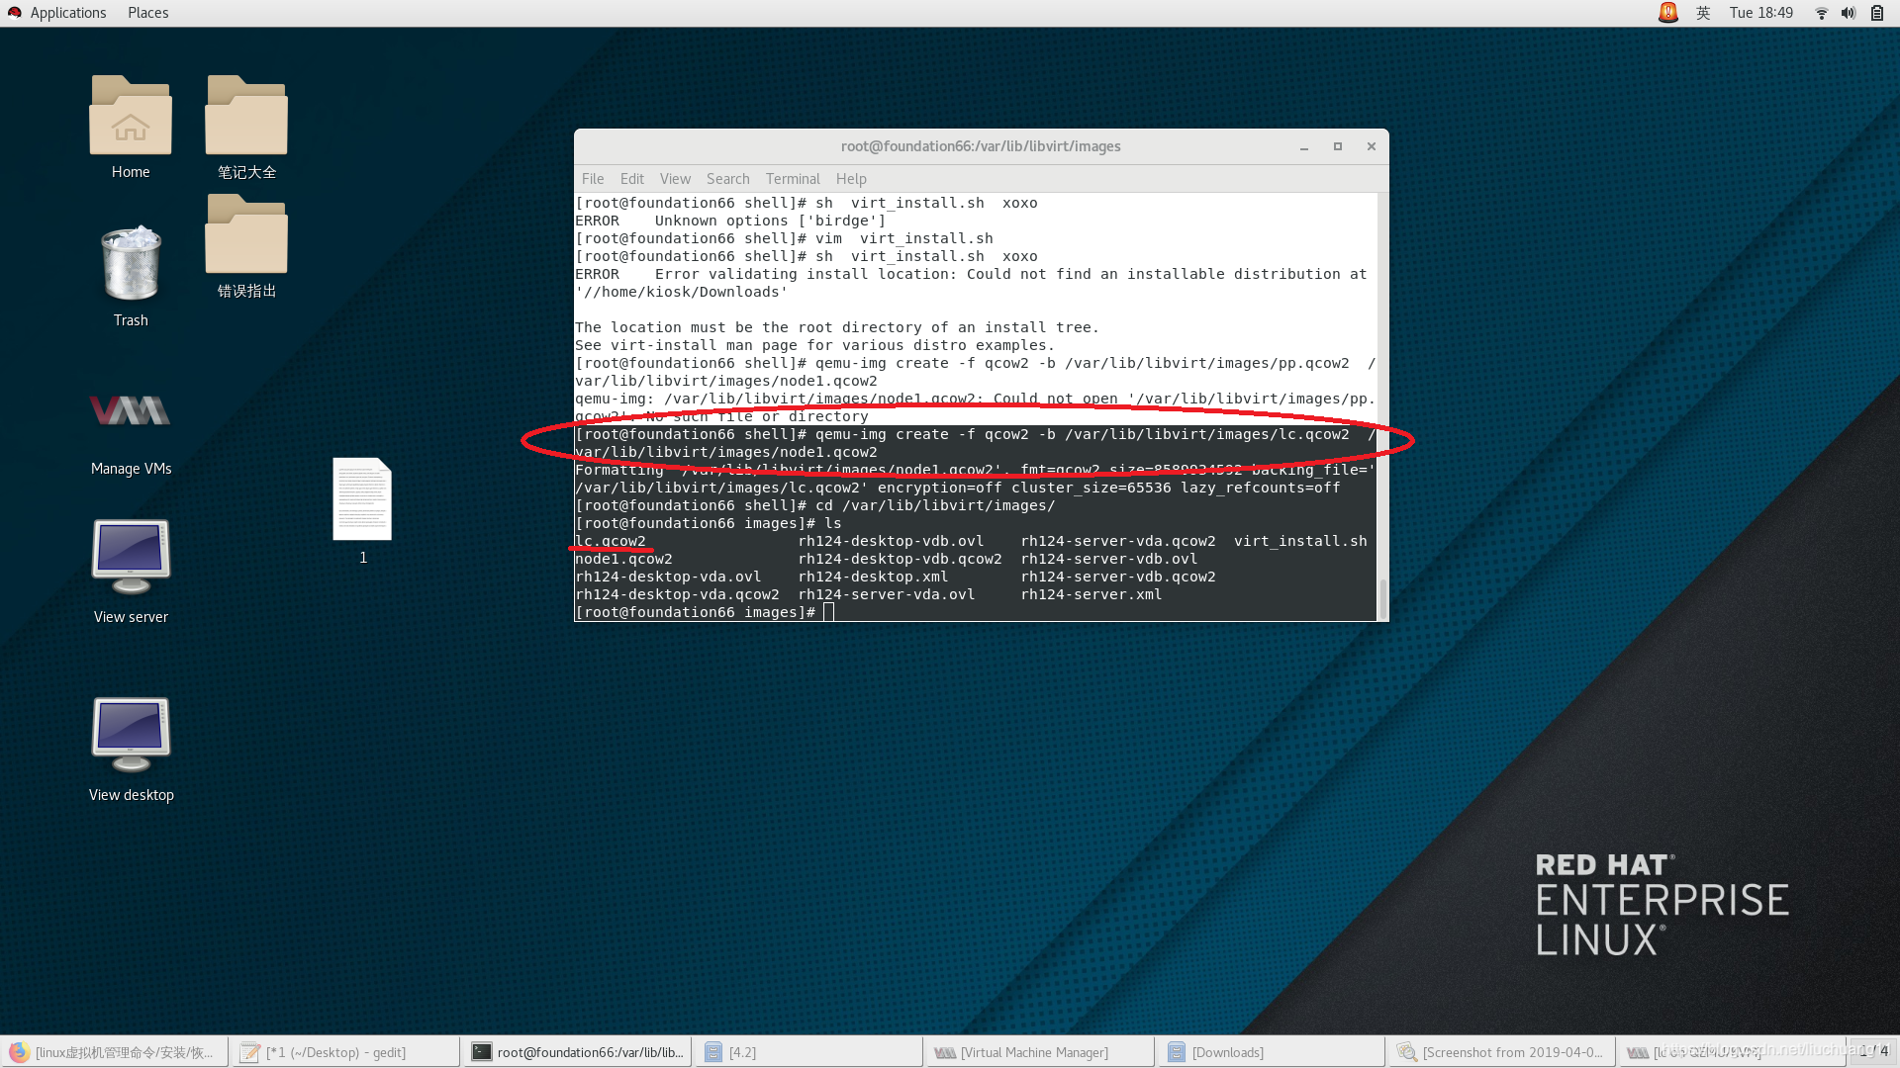Switch to [4.2] taskbar window
The height and width of the screenshot is (1068, 1900).
[809, 1052]
